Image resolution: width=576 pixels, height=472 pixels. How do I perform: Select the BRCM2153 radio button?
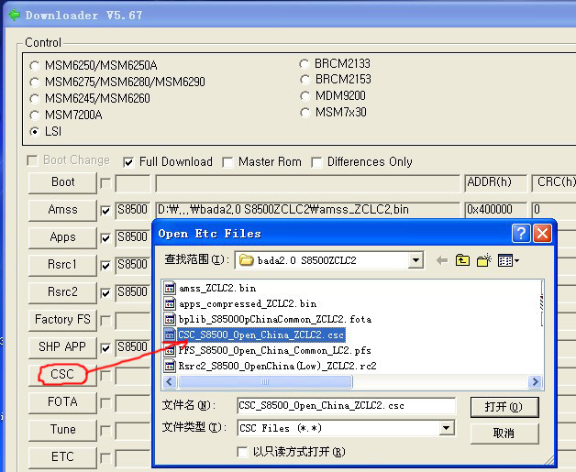[x=305, y=80]
